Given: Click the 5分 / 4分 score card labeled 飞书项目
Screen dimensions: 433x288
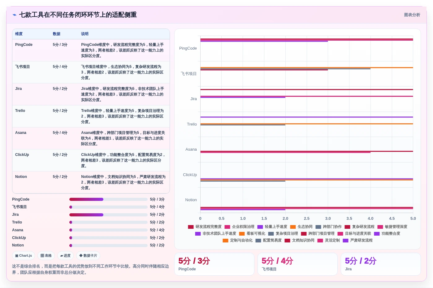Looking at the screenshot, I should pyautogui.click(x=297, y=264).
